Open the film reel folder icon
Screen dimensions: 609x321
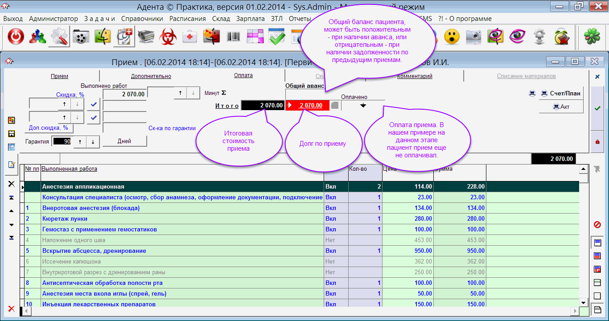(81, 37)
